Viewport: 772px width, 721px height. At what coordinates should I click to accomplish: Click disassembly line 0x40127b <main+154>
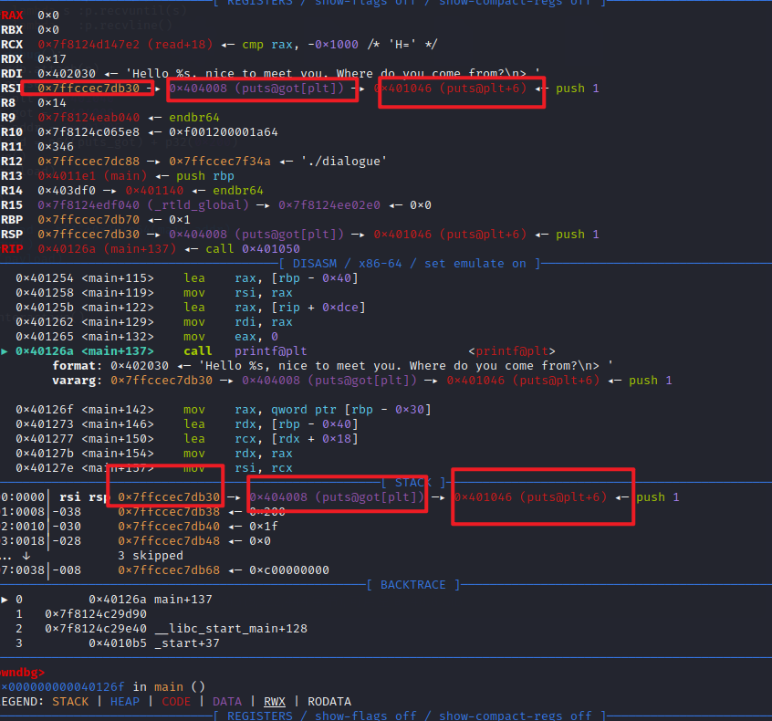tap(154, 453)
